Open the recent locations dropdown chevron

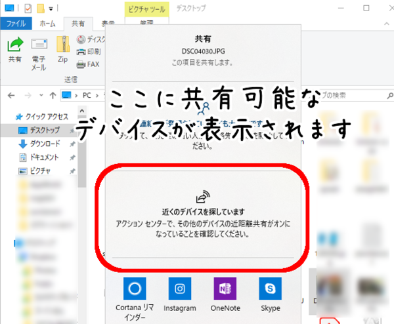tap(41, 95)
